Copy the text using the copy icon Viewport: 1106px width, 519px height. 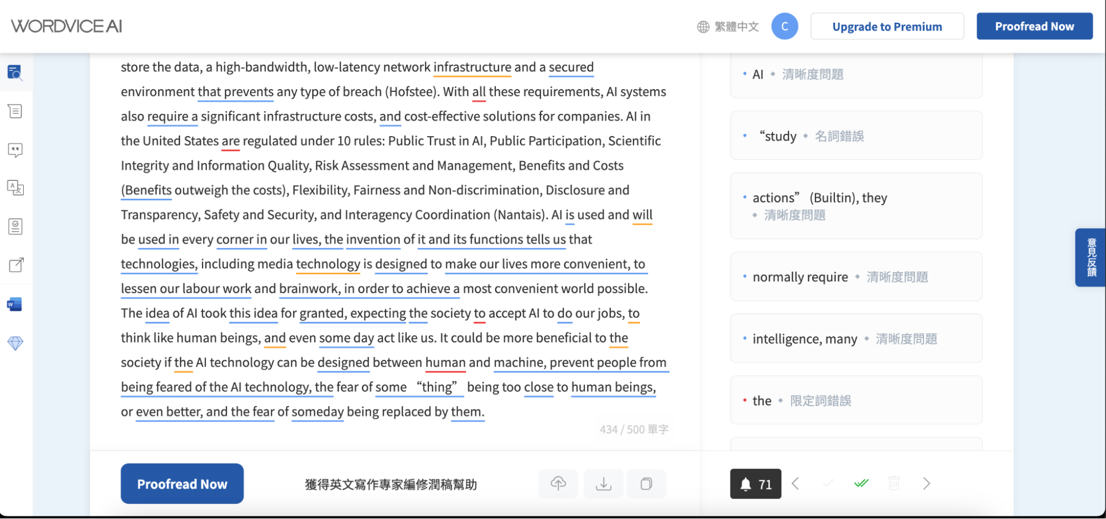pyautogui.click(x=646, y=484)
